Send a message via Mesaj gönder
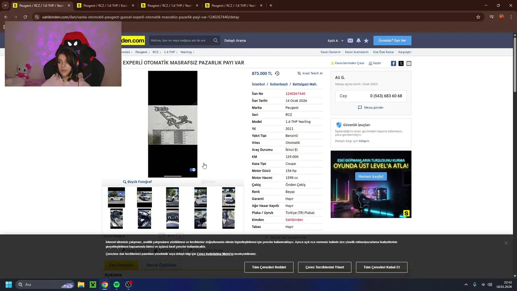Screen dimensions: 517x291 [371, 108]
